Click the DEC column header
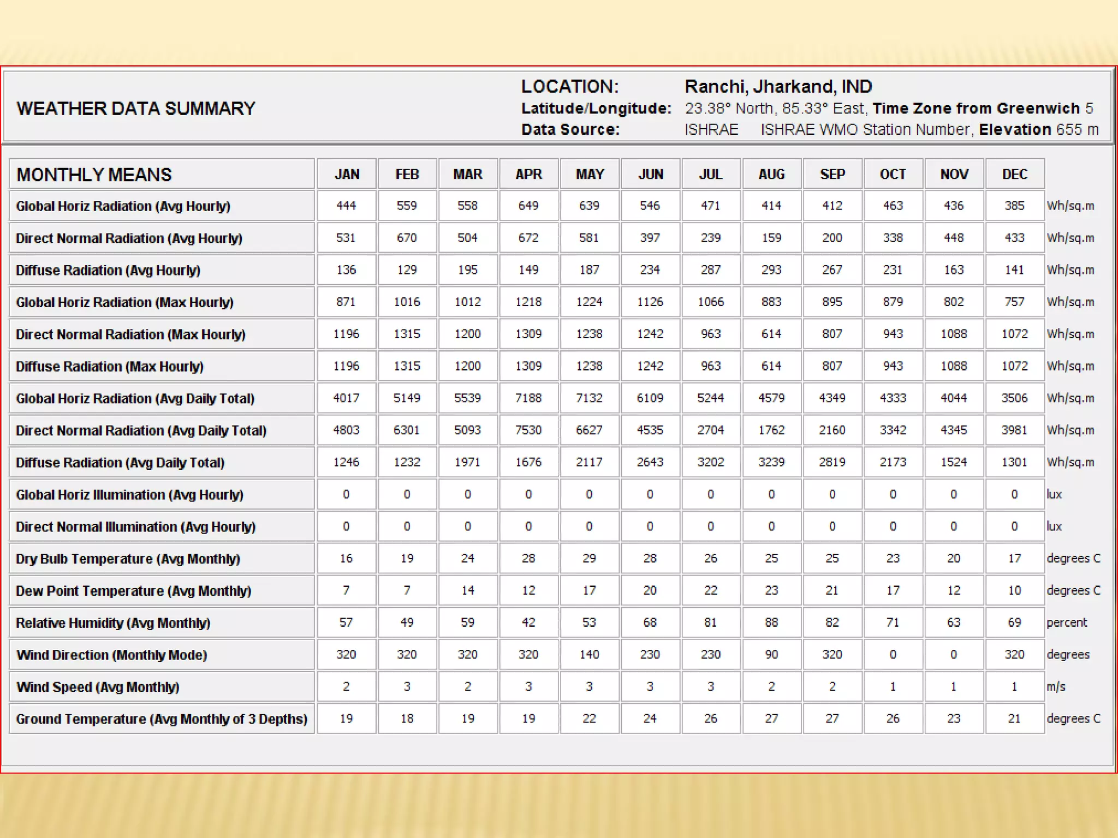The image size is (1118, 838). tap(1014, 174)
